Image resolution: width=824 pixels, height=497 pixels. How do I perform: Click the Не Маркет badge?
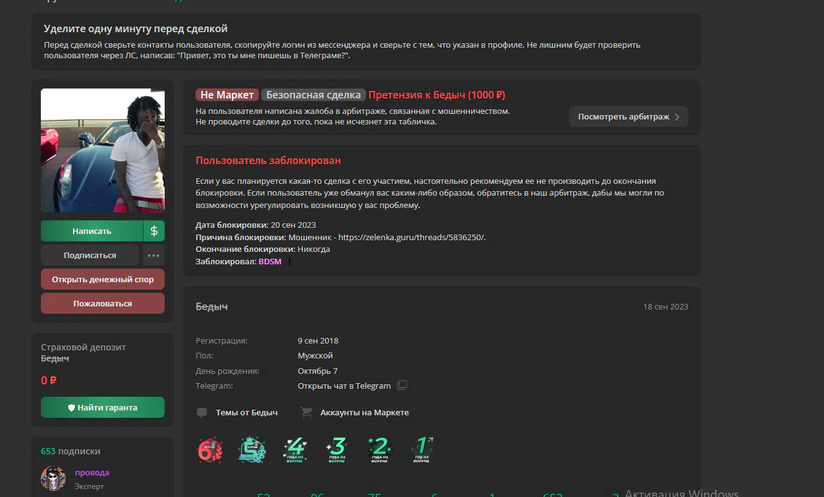click(x=227, y=95)
